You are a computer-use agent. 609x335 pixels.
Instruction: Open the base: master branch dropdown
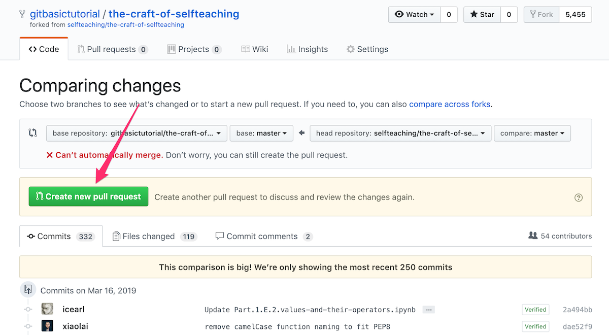261,133
